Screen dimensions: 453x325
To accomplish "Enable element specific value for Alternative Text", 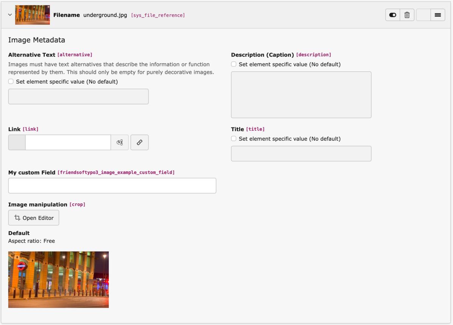I will 11,81.
